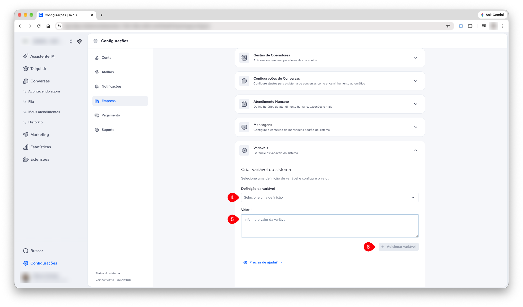The image size is (523, 307).
Task: Select Pagamento settings tab
Action: point(120,115)
